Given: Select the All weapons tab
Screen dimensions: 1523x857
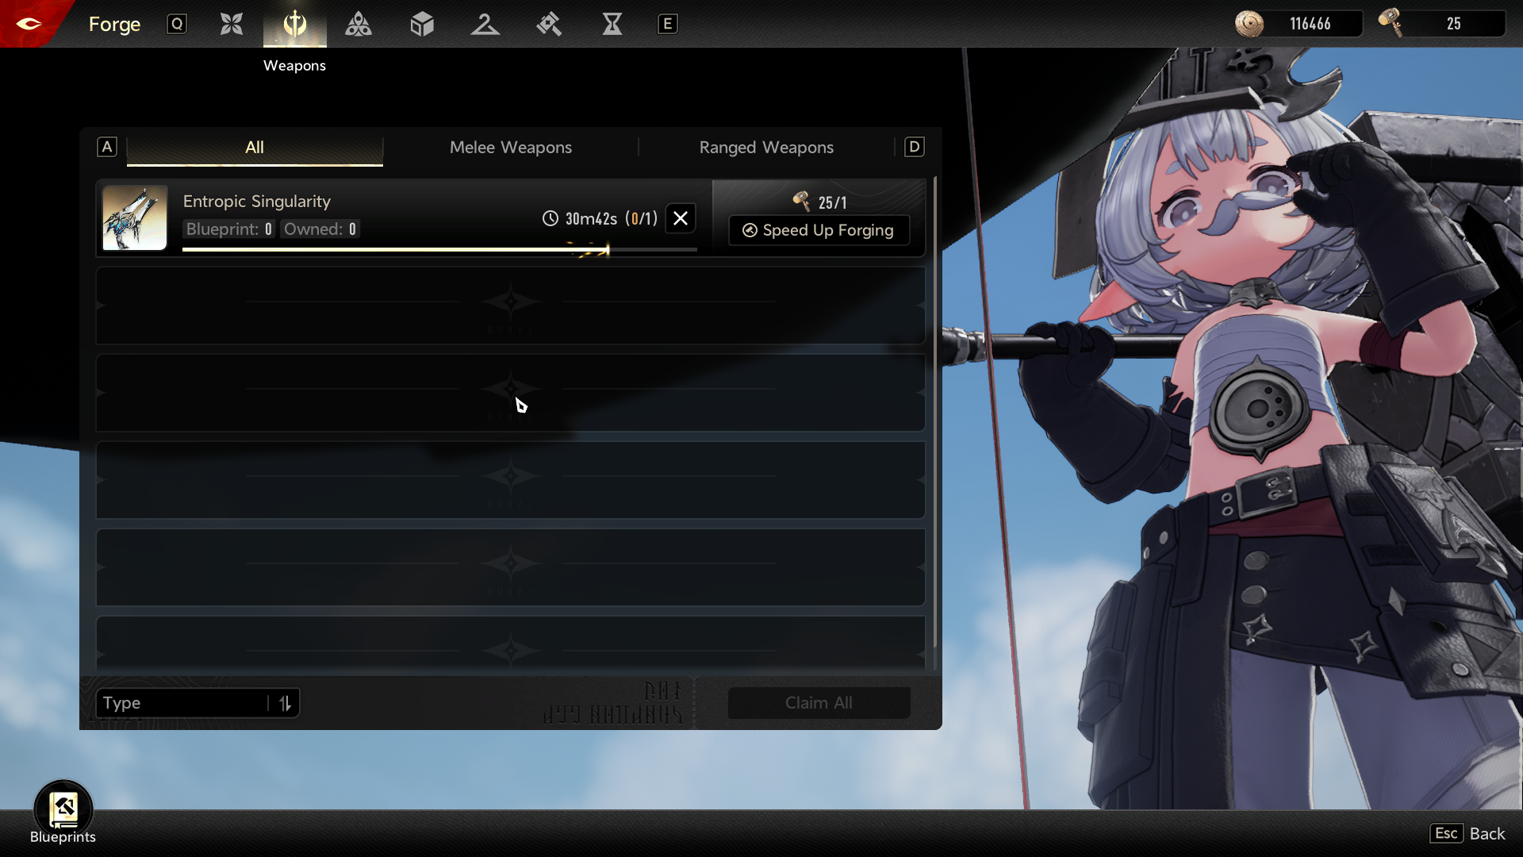Looking at the screenshot, I should point(254,148).
